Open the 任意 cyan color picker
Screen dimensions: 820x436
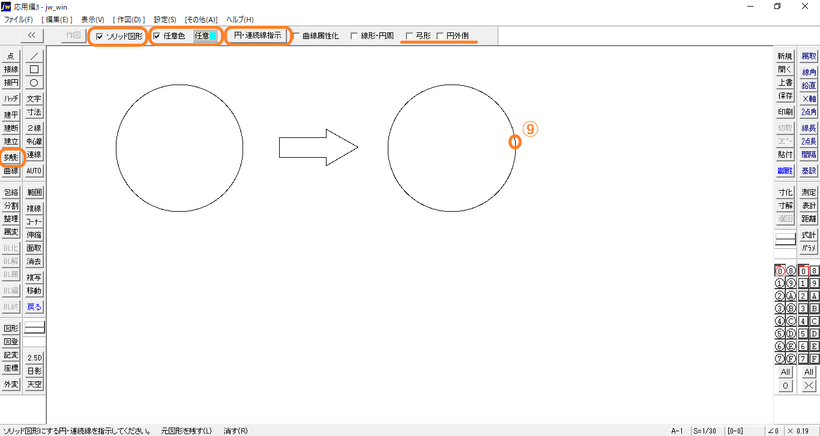tap(205, 36)
